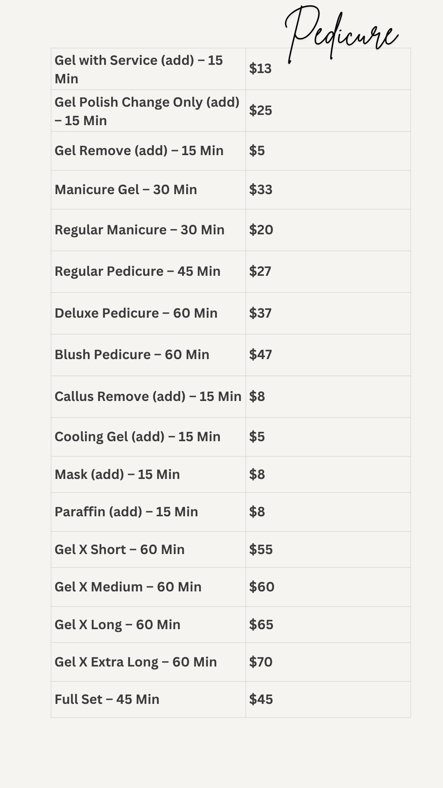Click the $13 price cell

tap(260, 69)
